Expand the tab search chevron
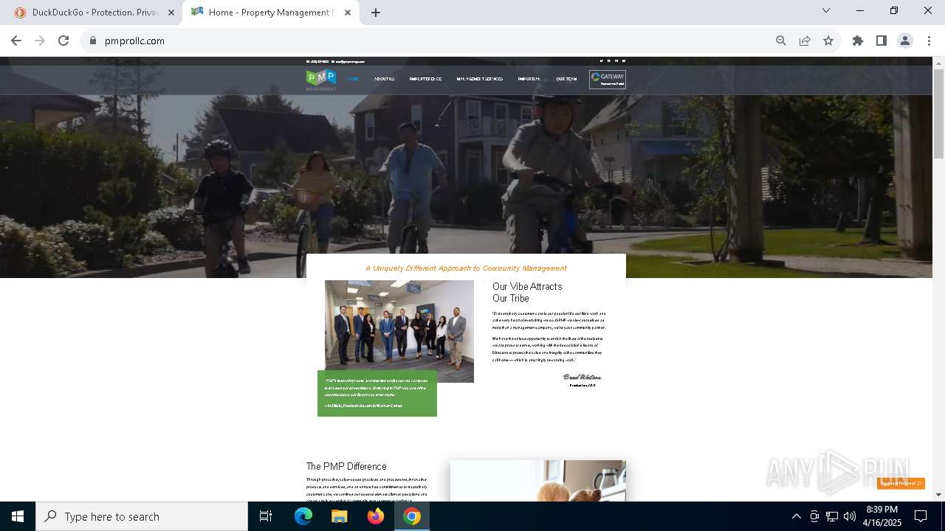Viewport: 945px width, 531px height. click(x=826, y=10)
